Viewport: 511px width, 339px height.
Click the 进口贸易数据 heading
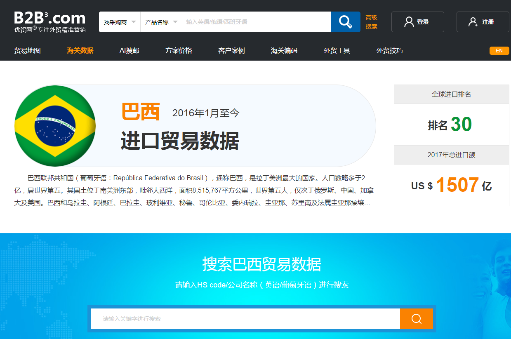(x=180, y=141)
